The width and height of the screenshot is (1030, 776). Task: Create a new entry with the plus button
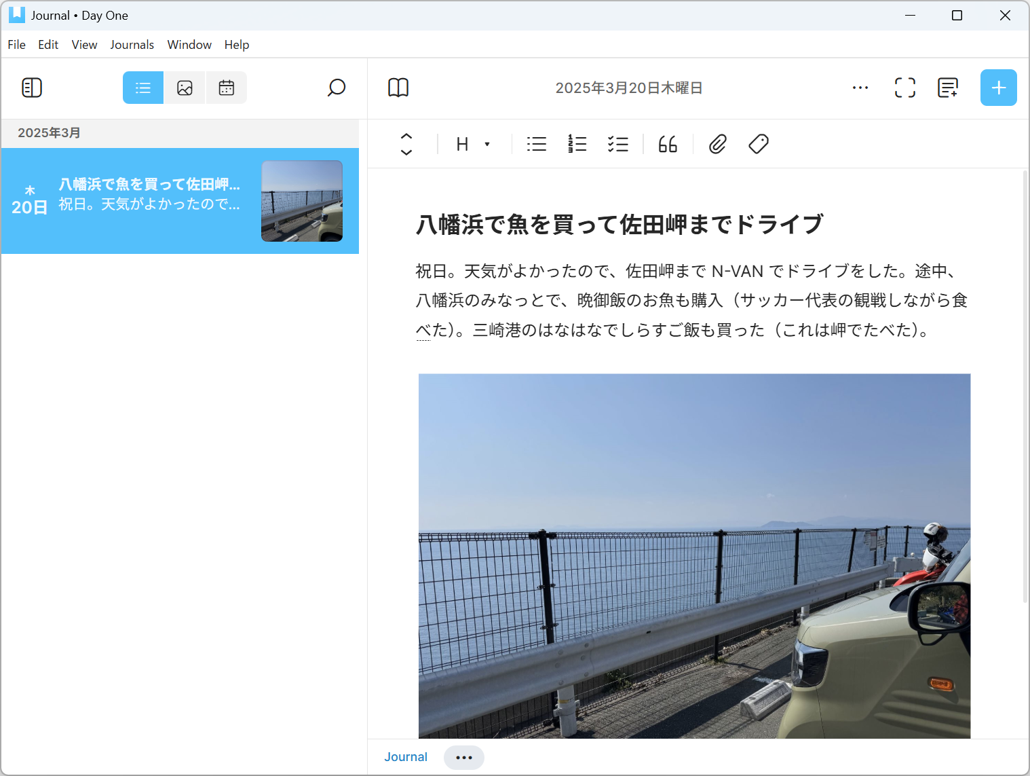[998, 88]
